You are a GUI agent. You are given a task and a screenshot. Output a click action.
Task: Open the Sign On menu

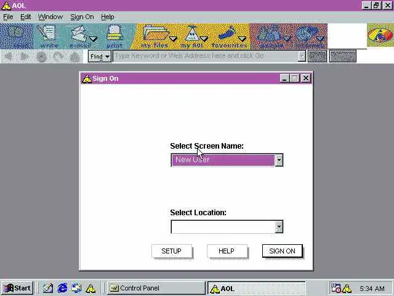tap(82, 17)
